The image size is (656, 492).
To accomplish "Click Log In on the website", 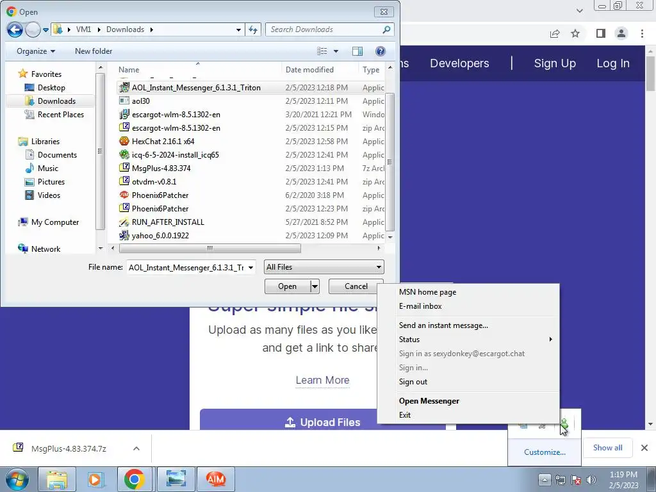I will coord(613,63).
